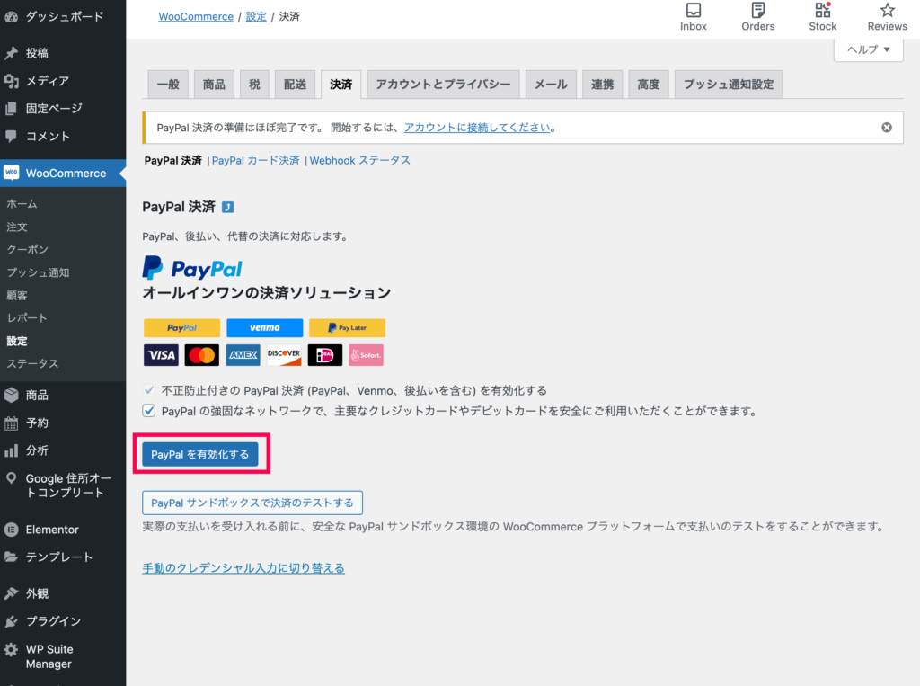The image size is (920, 686).
Task: Click the 分析 bar chart icon
Action: (x=11, y=450)
